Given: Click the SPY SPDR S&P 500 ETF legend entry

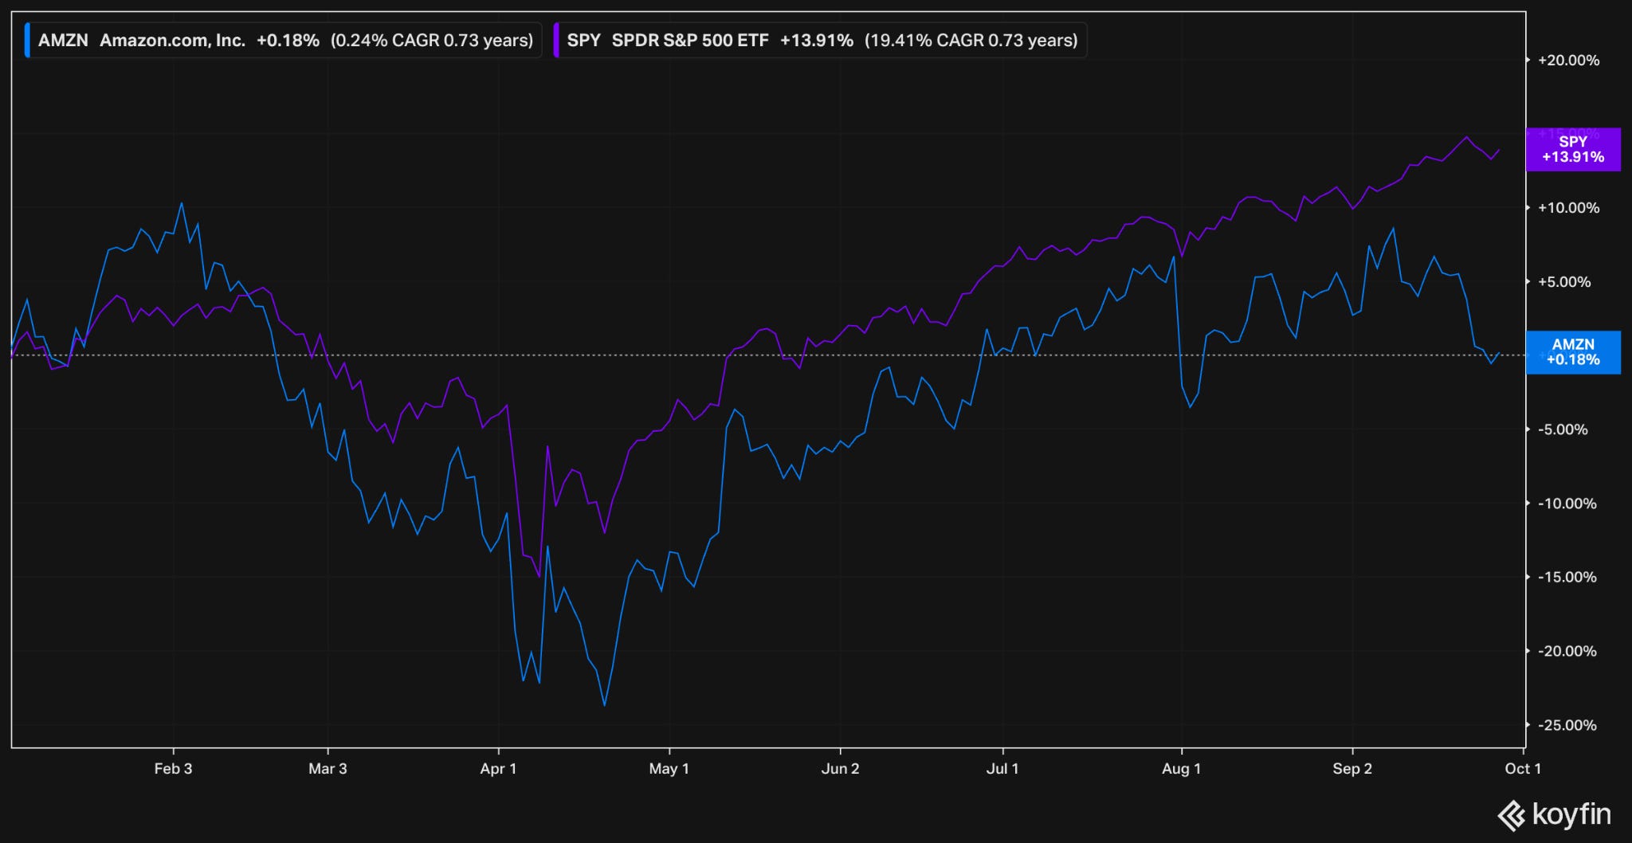Looking at the screenshot, I should tap(819, 41).
